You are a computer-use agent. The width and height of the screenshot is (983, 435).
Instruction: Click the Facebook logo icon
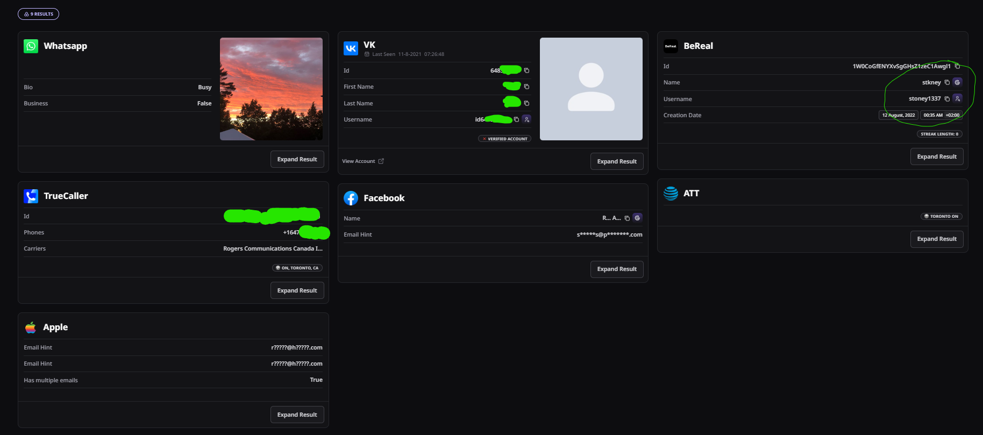pyautogui.click(x=351, y=198)
